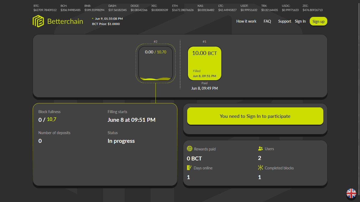Click the Days online calendar icon
360x202 pixels.
[x=189, y=168]
